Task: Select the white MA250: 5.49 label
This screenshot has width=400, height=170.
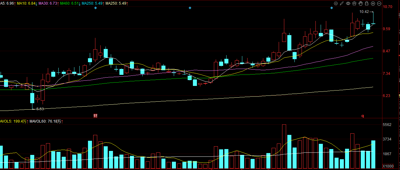Action: click(x=117, y=3)
